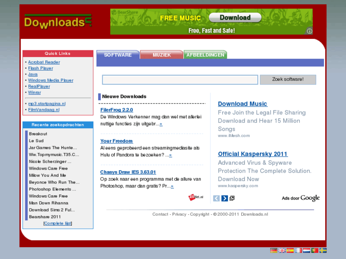Image resolution: width=346 pixels, height=259 pixels.
Task: Go to next Google ad arrow
Action: pos(225,198)
